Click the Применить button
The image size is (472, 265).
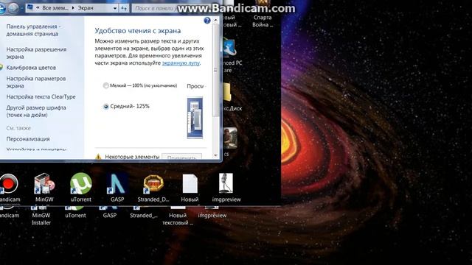[182, 157]
